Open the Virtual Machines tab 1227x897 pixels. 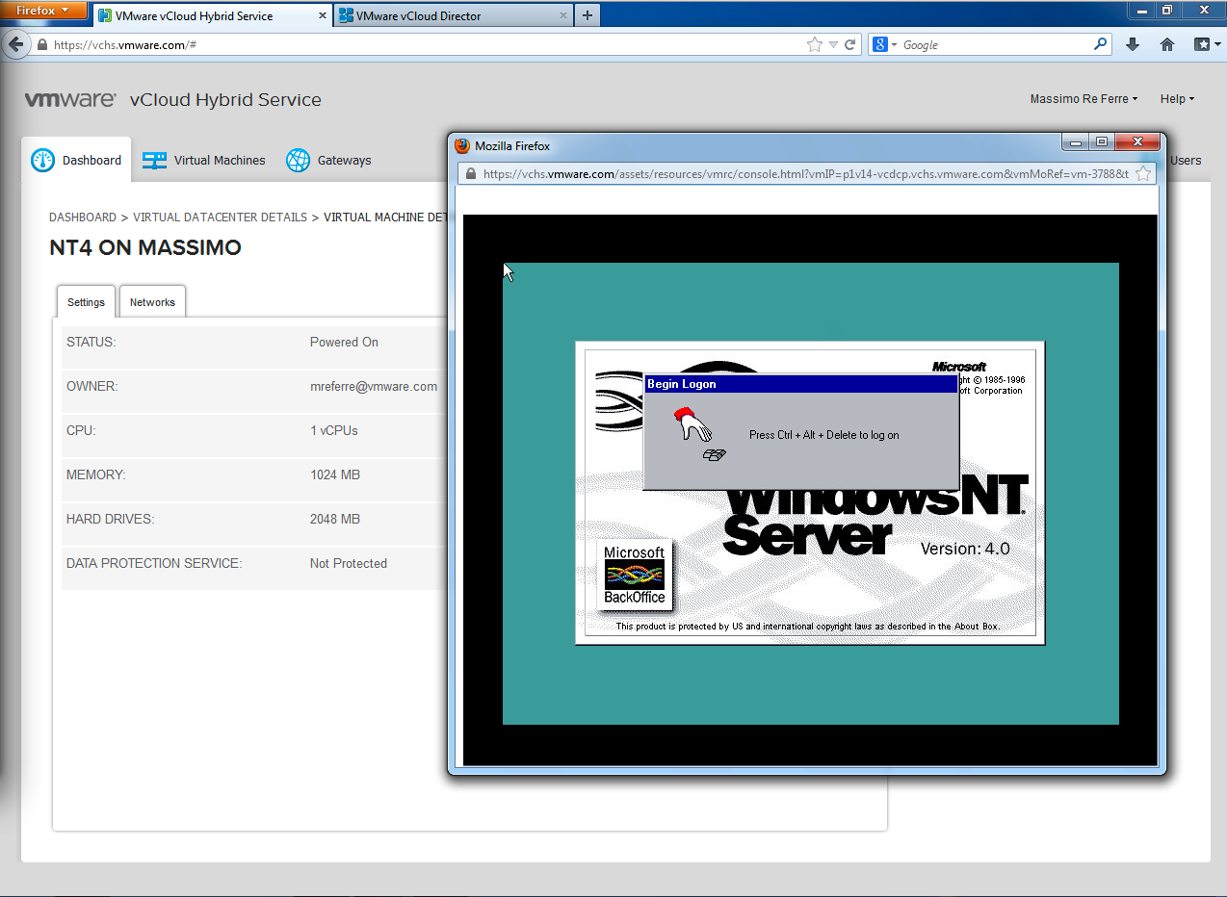(x=203, y=161)
